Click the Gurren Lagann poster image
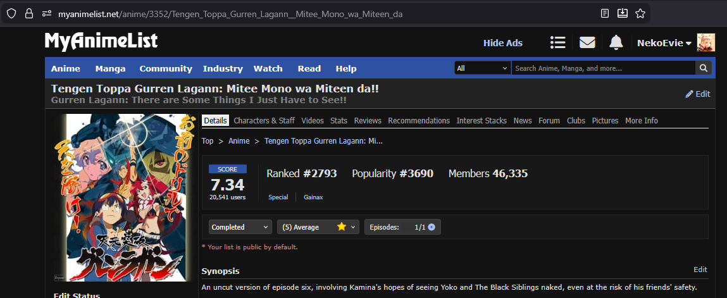 (124, 197)
